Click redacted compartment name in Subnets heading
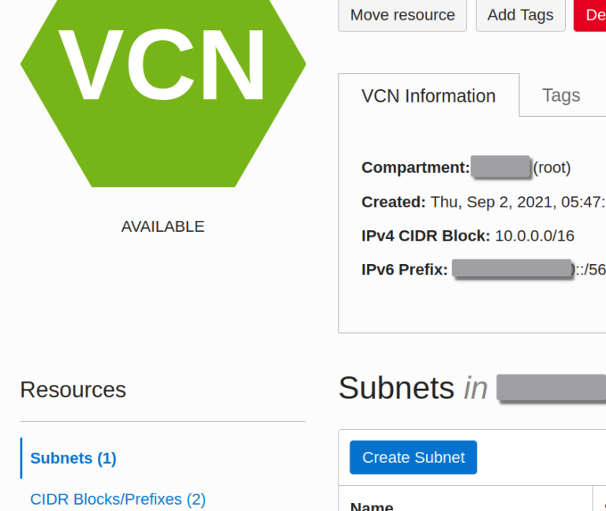This screenshot has height=511, width=606. click(x=552, y=388)
